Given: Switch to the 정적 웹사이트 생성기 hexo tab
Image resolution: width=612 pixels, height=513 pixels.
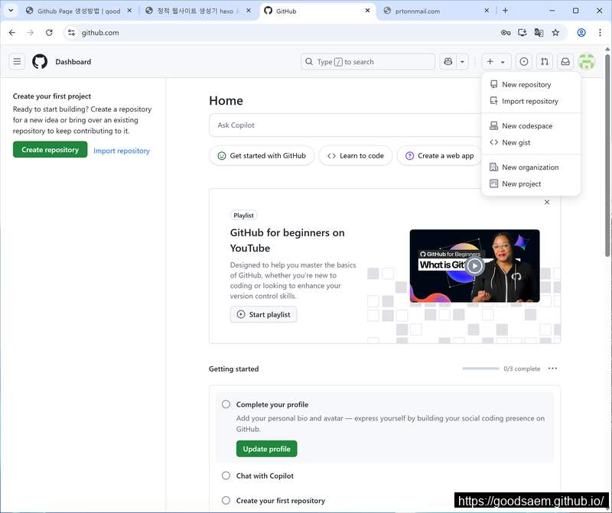Looking at the screenshot, I should point(198,11).
